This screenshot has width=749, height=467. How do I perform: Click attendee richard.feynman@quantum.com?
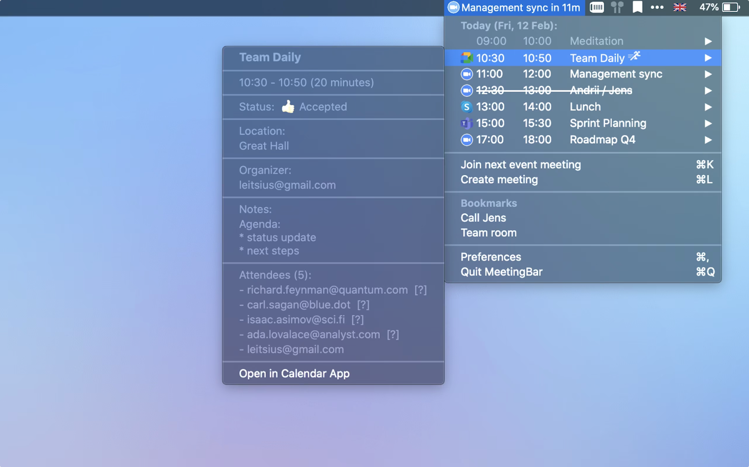[x=327, y=290]
